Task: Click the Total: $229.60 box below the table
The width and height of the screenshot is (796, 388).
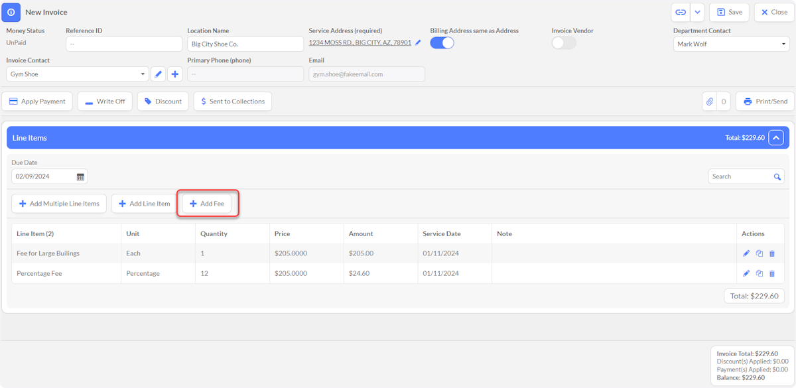Action: pyautogui.click(x=754, y=296)
